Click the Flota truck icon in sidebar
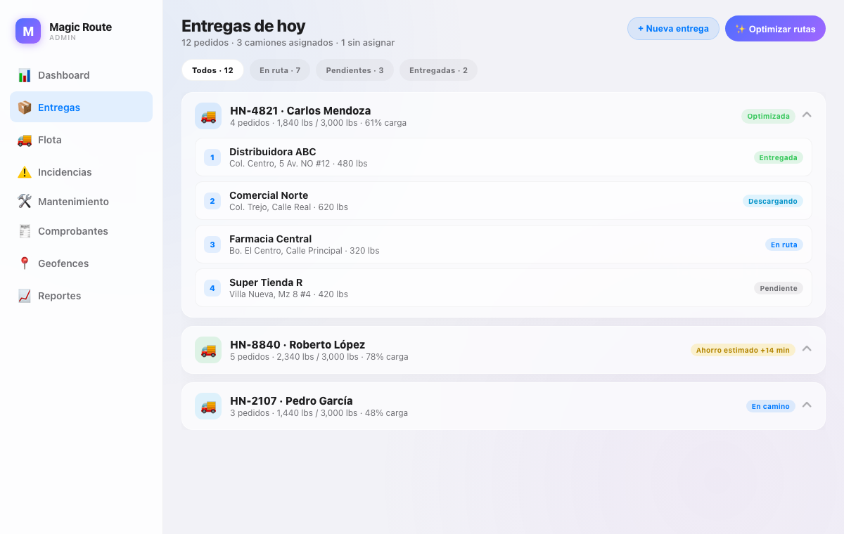 pos(25,140)
